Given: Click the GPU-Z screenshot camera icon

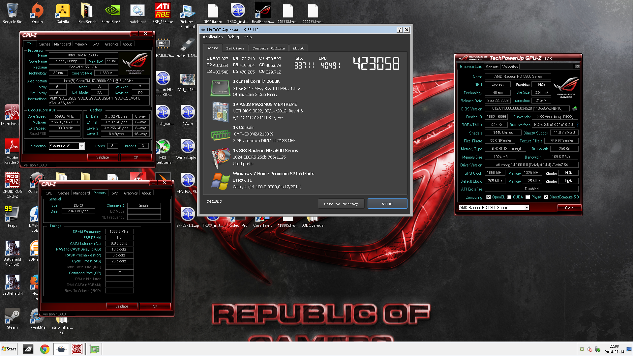Looking at the screenshot, I should pyautogui.click(x=577, y=66).
